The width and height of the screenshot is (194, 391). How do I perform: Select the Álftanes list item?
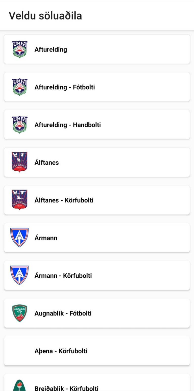(x=97, y=162)
